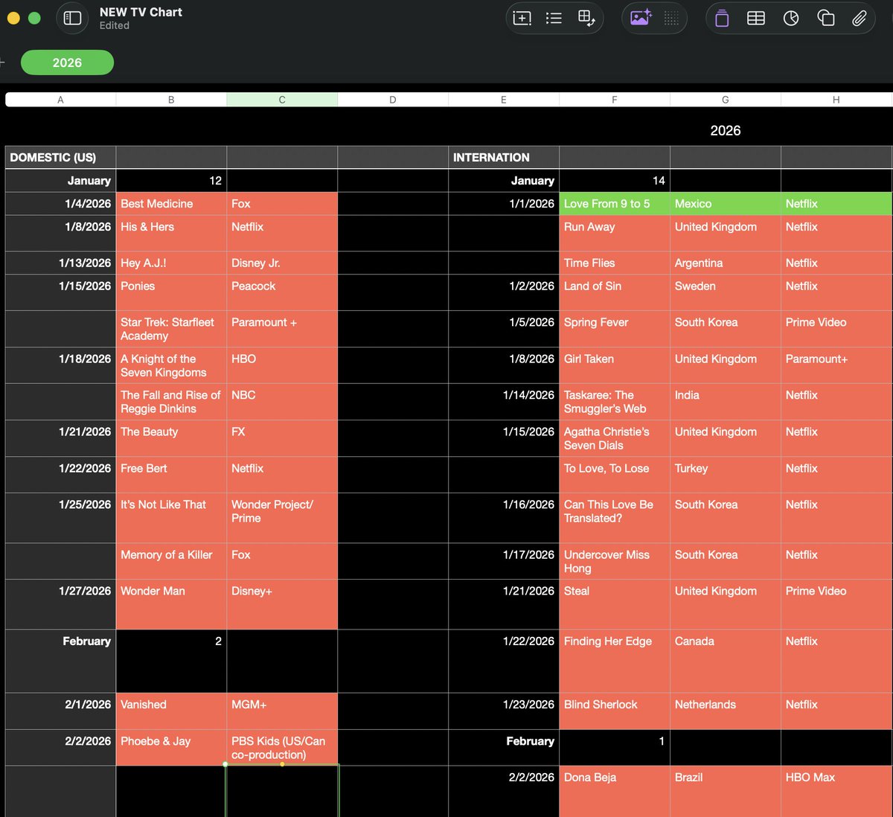Switch to the 2026 sheet tab

pyautogui.click(x=67, y=63)
